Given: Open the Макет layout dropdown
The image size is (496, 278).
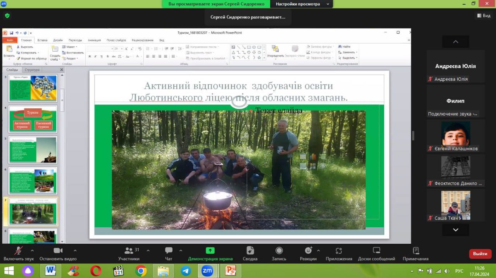Looking at the screenshot, I should click(x=70, y=47).
